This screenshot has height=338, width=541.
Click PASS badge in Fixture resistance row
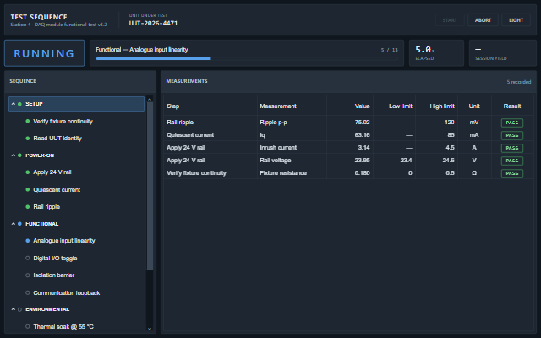tap(512, 173)
